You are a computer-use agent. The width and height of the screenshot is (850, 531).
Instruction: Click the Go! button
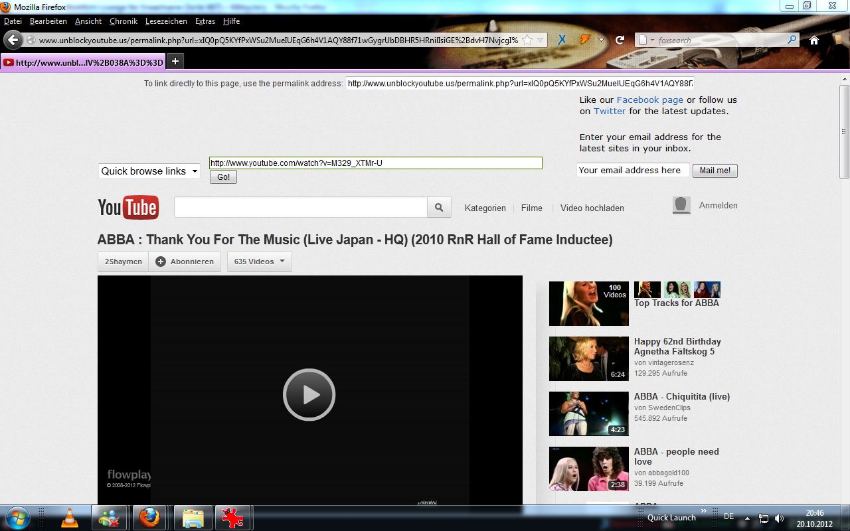pos(223,177)
